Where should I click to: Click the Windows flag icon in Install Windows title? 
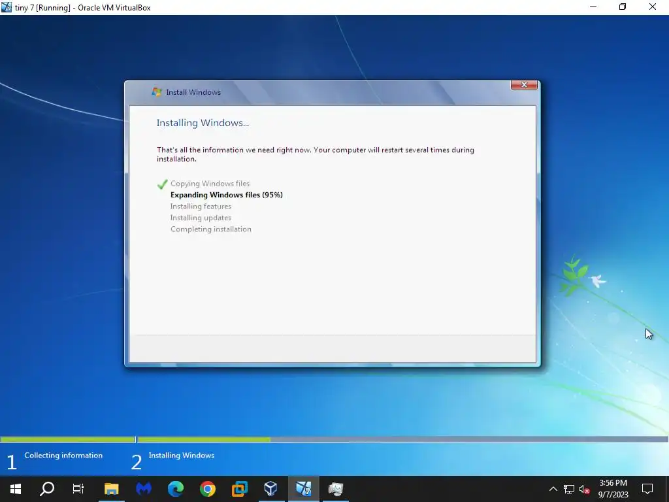(157, 92)
